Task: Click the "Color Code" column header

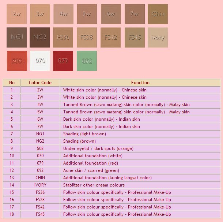Action: pos(40,83)
